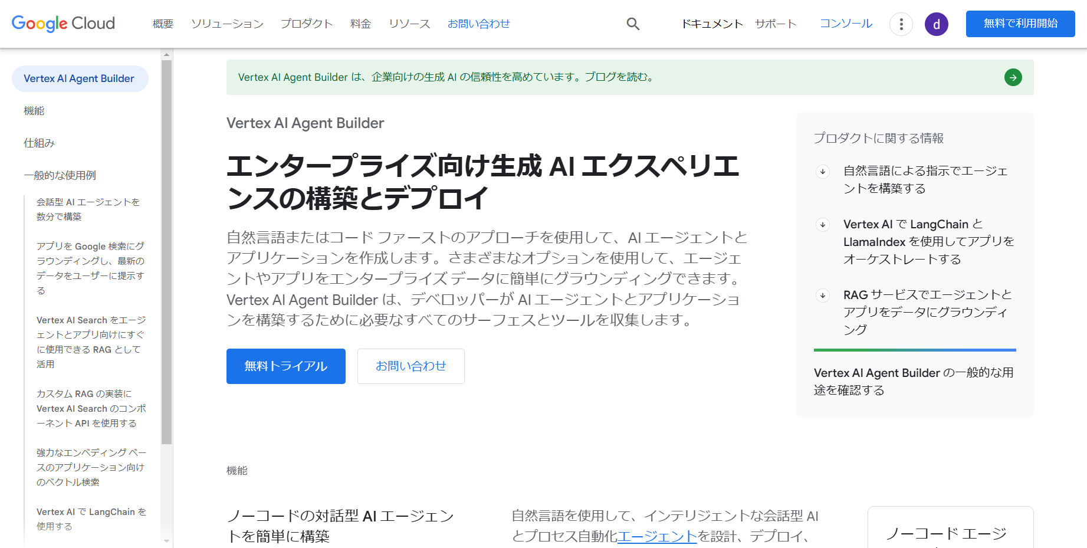Open 会話型 AI エージェントを数分で構築 sidebar item
Viewport: 1087px width, 548px height.
tap(88, 209)
